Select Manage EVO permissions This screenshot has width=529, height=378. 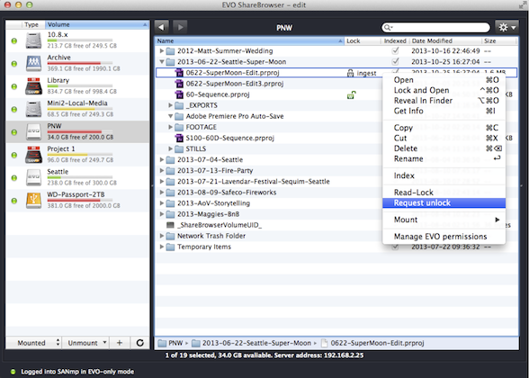pyautogui.click(x=444, y=237)
